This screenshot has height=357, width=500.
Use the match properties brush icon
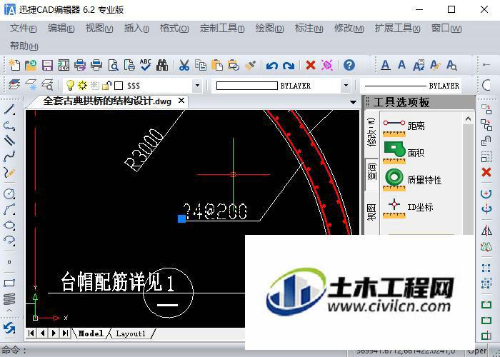point(250,66)
